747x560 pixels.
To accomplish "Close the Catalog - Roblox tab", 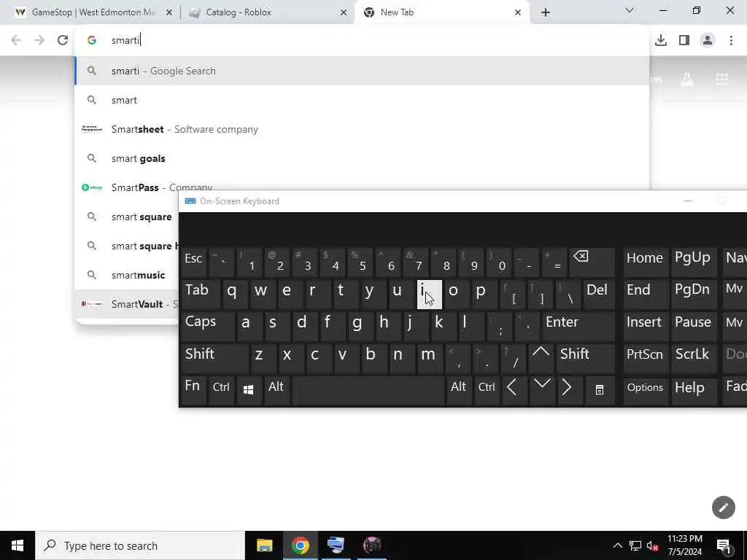I will click(x=343, y=12).
